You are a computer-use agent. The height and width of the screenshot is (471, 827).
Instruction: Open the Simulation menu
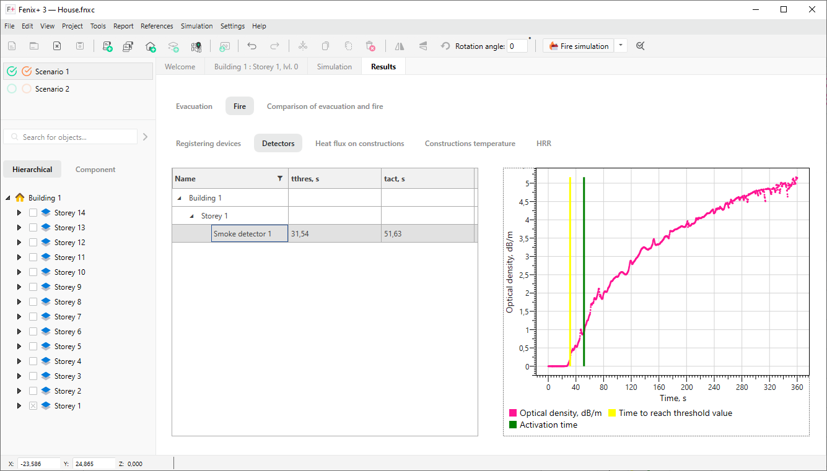coord(197,26)
